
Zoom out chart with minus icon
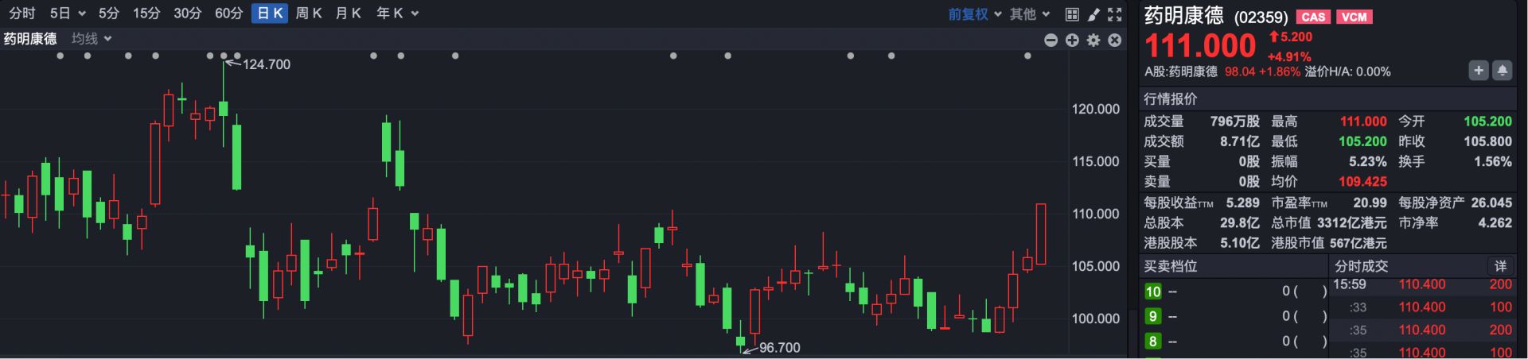point(1050,40)
